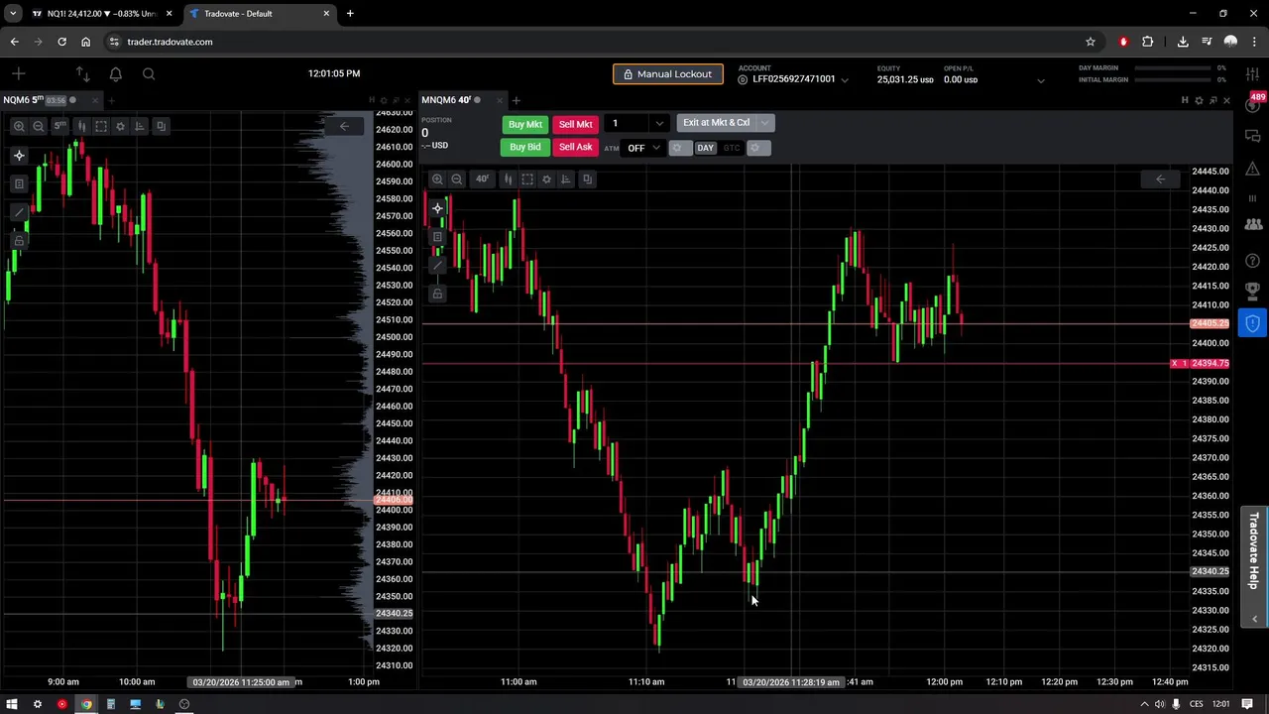Zoom in on the MNQM6 chart
The width and height of the screenshot is (1269, 714).
pyautogui.click(x=437, y=179)
